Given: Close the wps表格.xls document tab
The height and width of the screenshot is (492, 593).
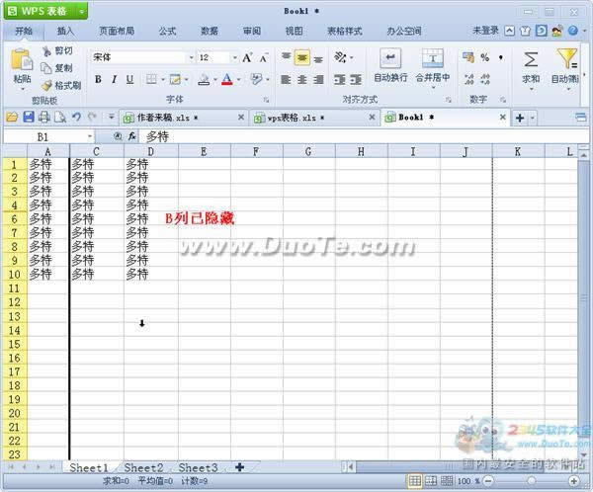Looking at the screenshot, I should (372, 118).
